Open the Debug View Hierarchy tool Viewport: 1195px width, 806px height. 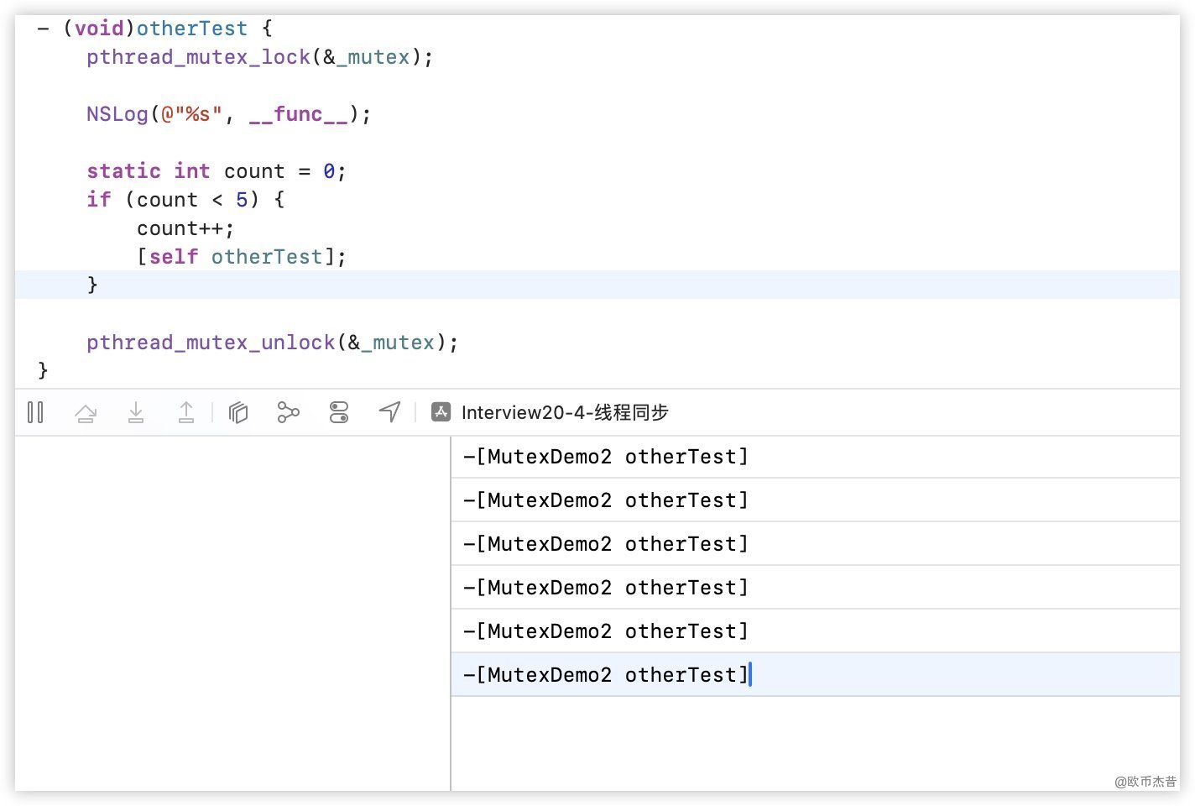tap(238, 412)
